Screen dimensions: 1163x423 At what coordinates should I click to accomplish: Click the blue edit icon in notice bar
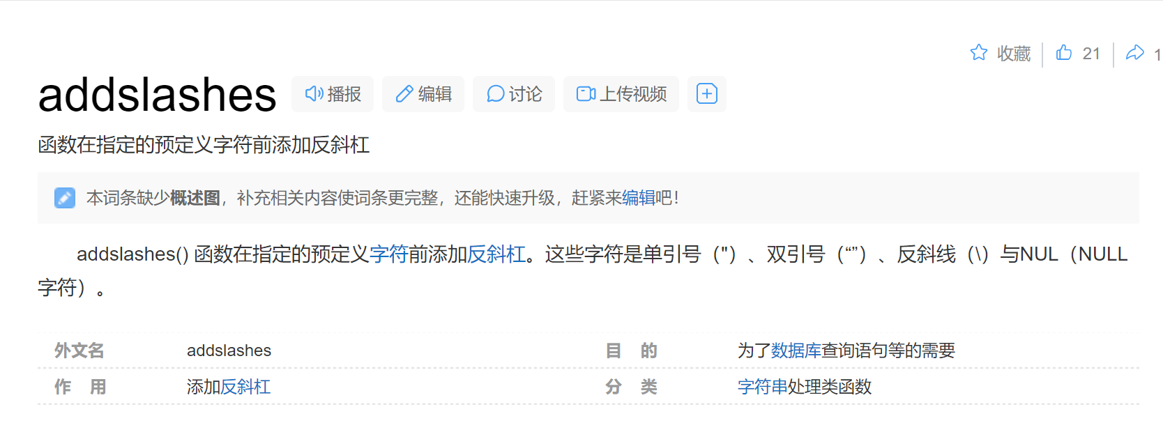coord(65,198)
